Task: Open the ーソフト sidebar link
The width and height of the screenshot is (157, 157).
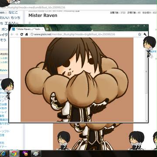Action: pyautogui.click(x=5, y=131)
